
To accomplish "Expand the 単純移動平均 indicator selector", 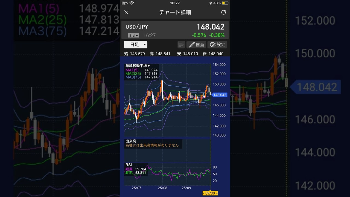I will (138, 66).
